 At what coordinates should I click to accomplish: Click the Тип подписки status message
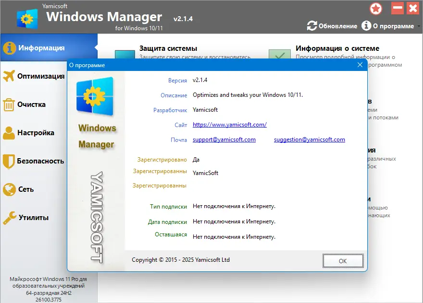coord(234,206)
